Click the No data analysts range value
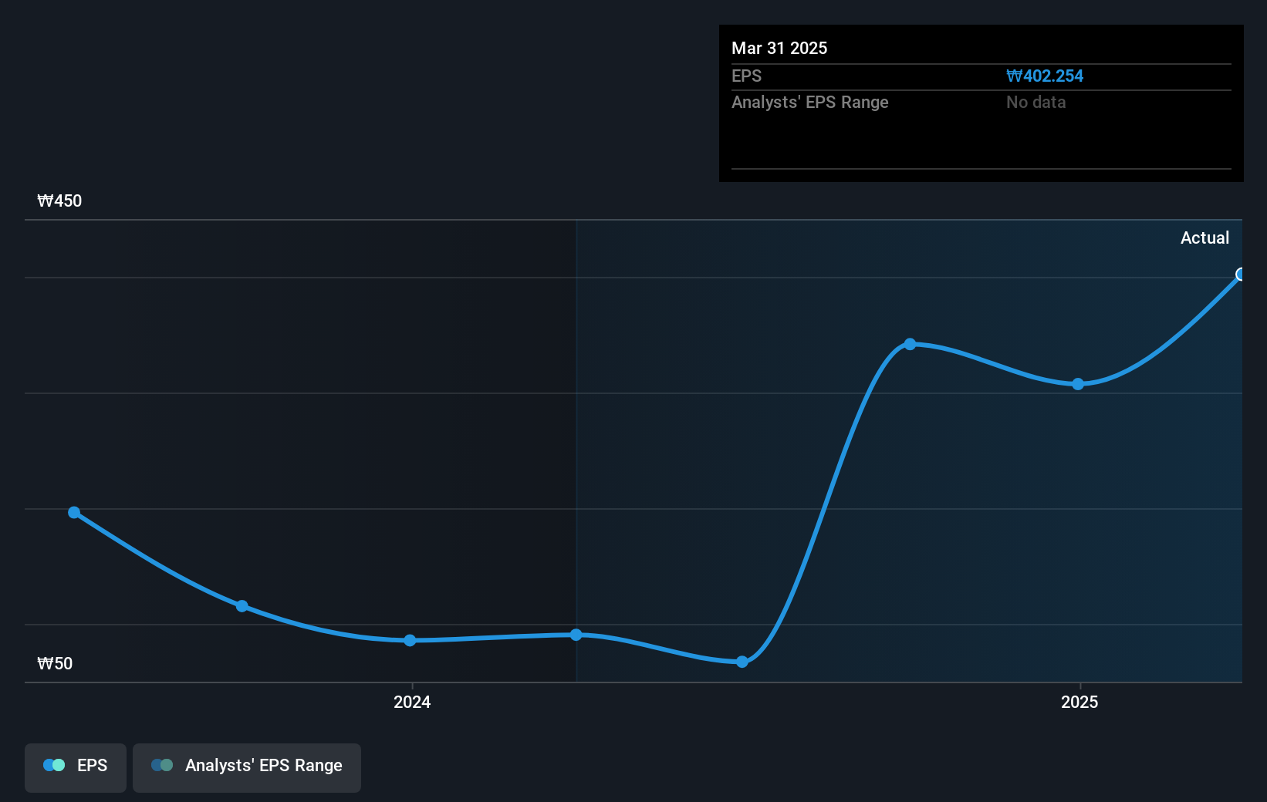The width and height of the screenshot is (1267, 802). click(1036, 102)
